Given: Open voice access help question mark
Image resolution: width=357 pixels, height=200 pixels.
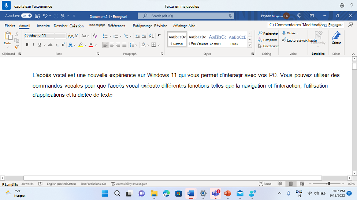Looking at the screenshot, I should pyautogui.click(x=352, y=5).
